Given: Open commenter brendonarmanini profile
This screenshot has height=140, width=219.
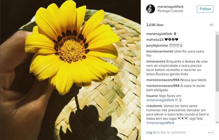Looking at the screenshot, I should coord(160,51).
